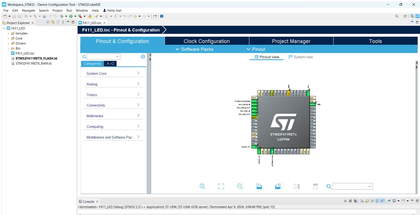Toggle Show Console When Standard Out Changes
The height and width of the screenshot is (215, 420).
[x=377, y=201]
